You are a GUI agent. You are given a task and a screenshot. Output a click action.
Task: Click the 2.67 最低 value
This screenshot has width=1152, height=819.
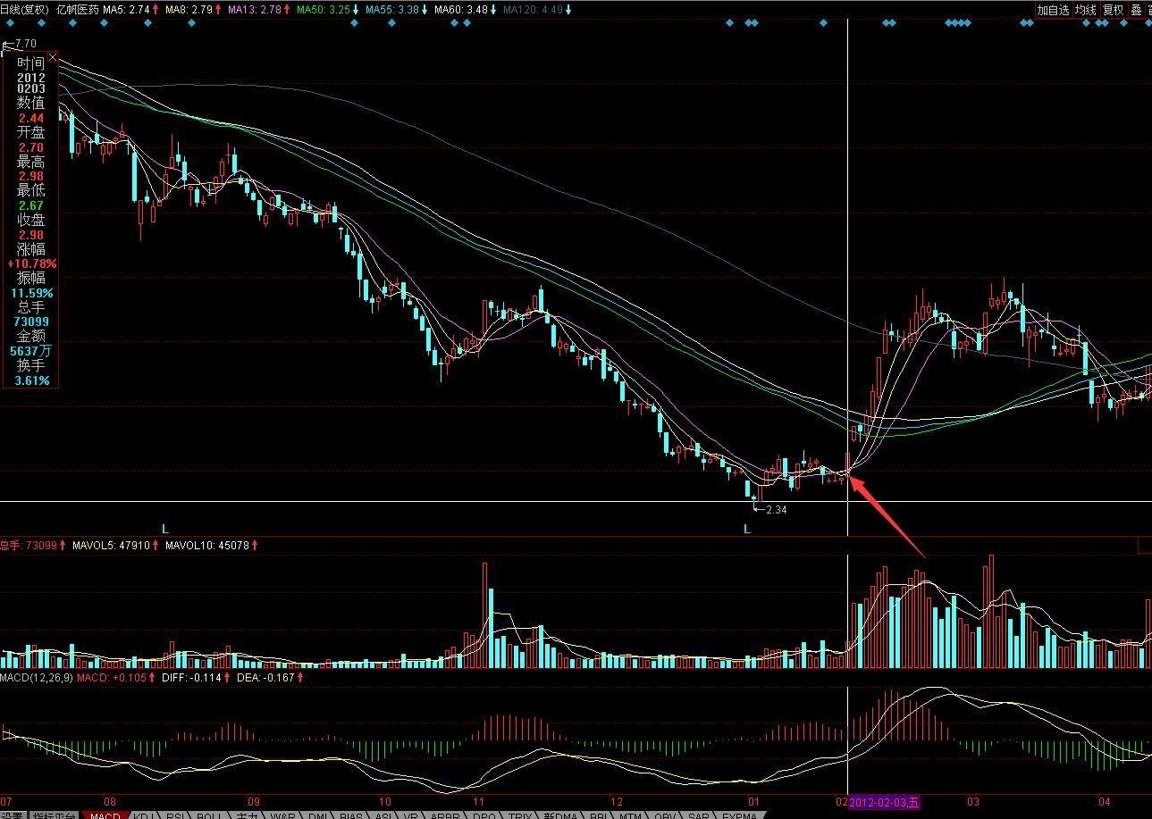[31, 205]
